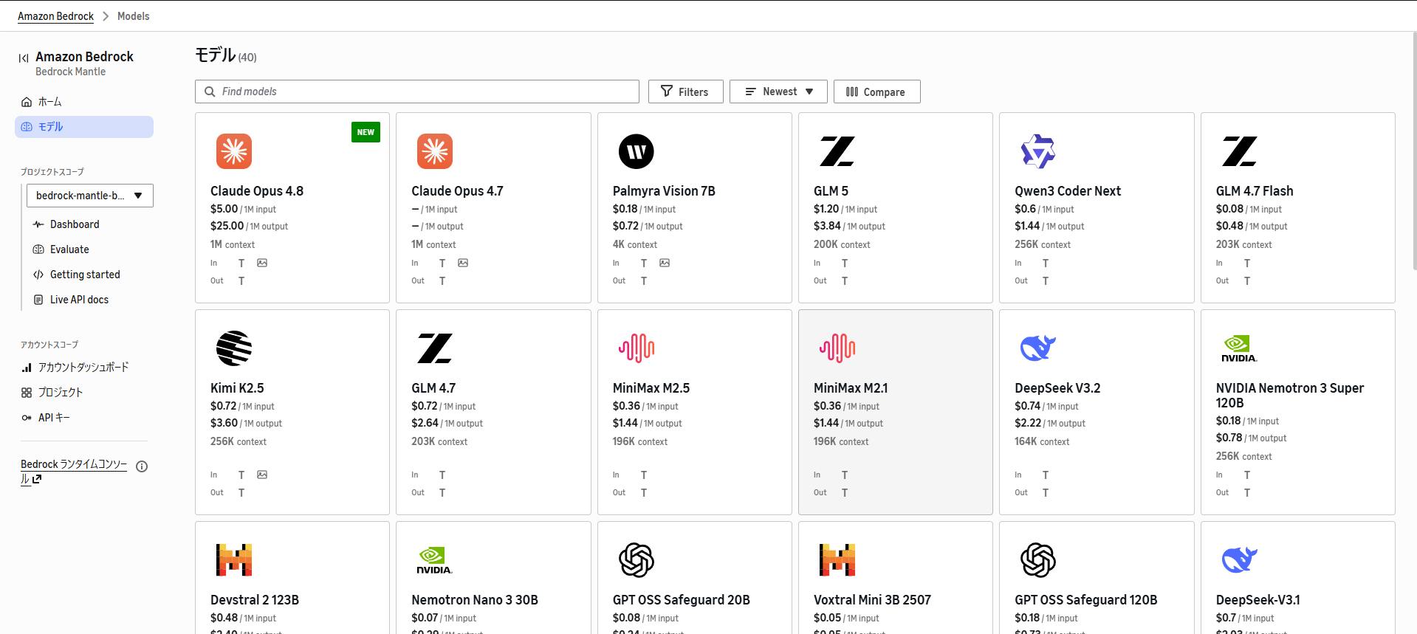The width and height of the screenshot is (1417, 634).
Task: Click the Amazon Bedrock breadcrumb link
Action: [x=55, y=16]
